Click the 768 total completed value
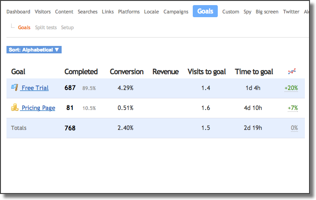The image size is (316, 200). click(x=70, y=128)
